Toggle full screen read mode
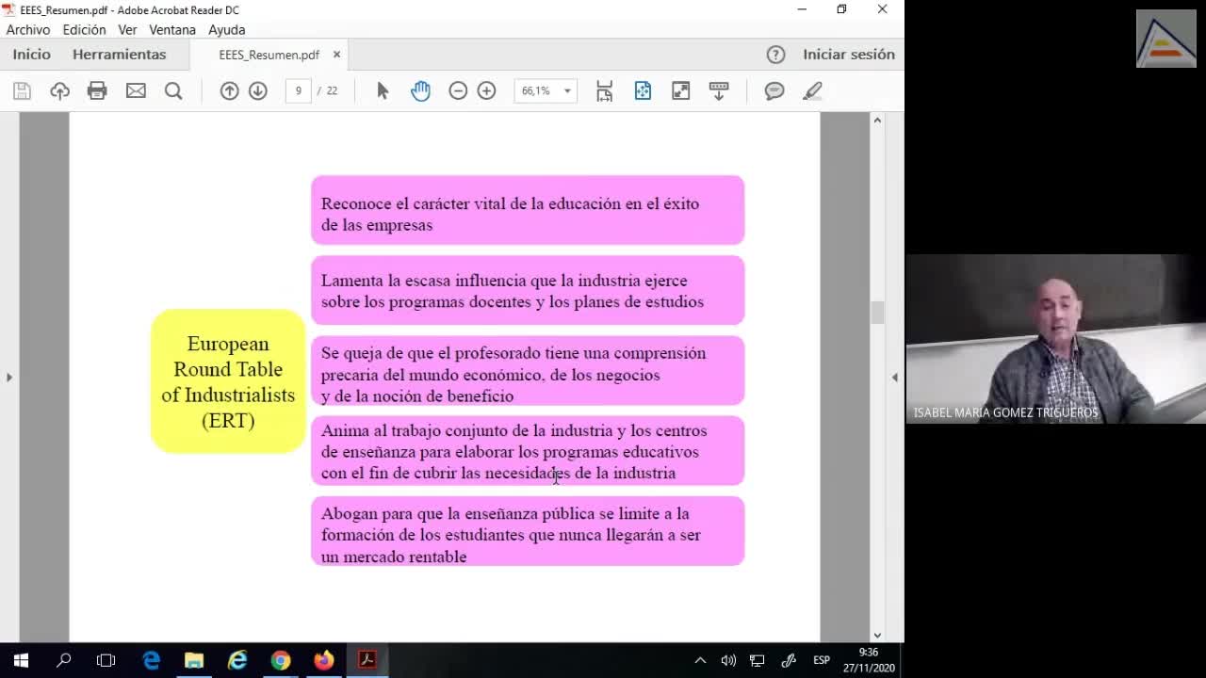1206x678 pixels. [680, 90]
